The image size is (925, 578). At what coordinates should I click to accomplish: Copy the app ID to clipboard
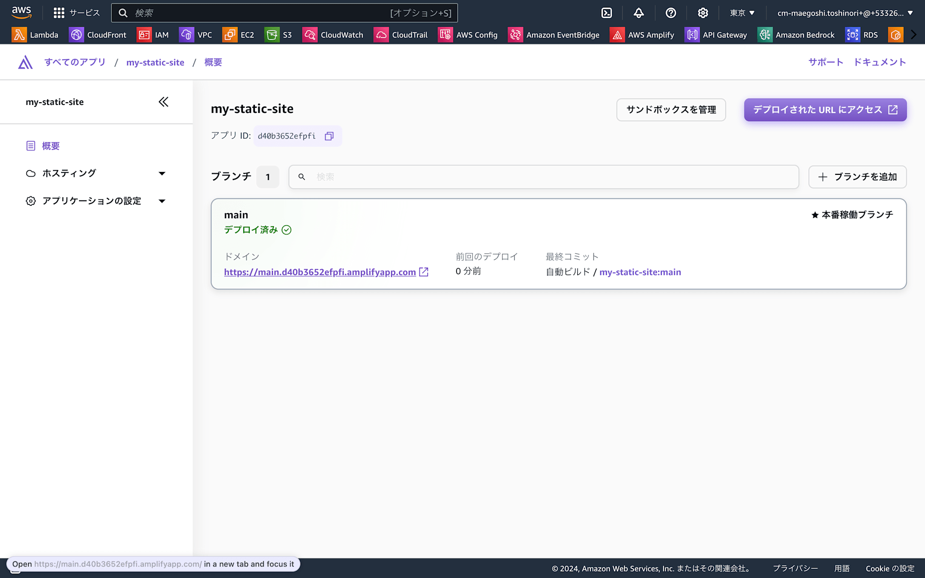point(329,136)
